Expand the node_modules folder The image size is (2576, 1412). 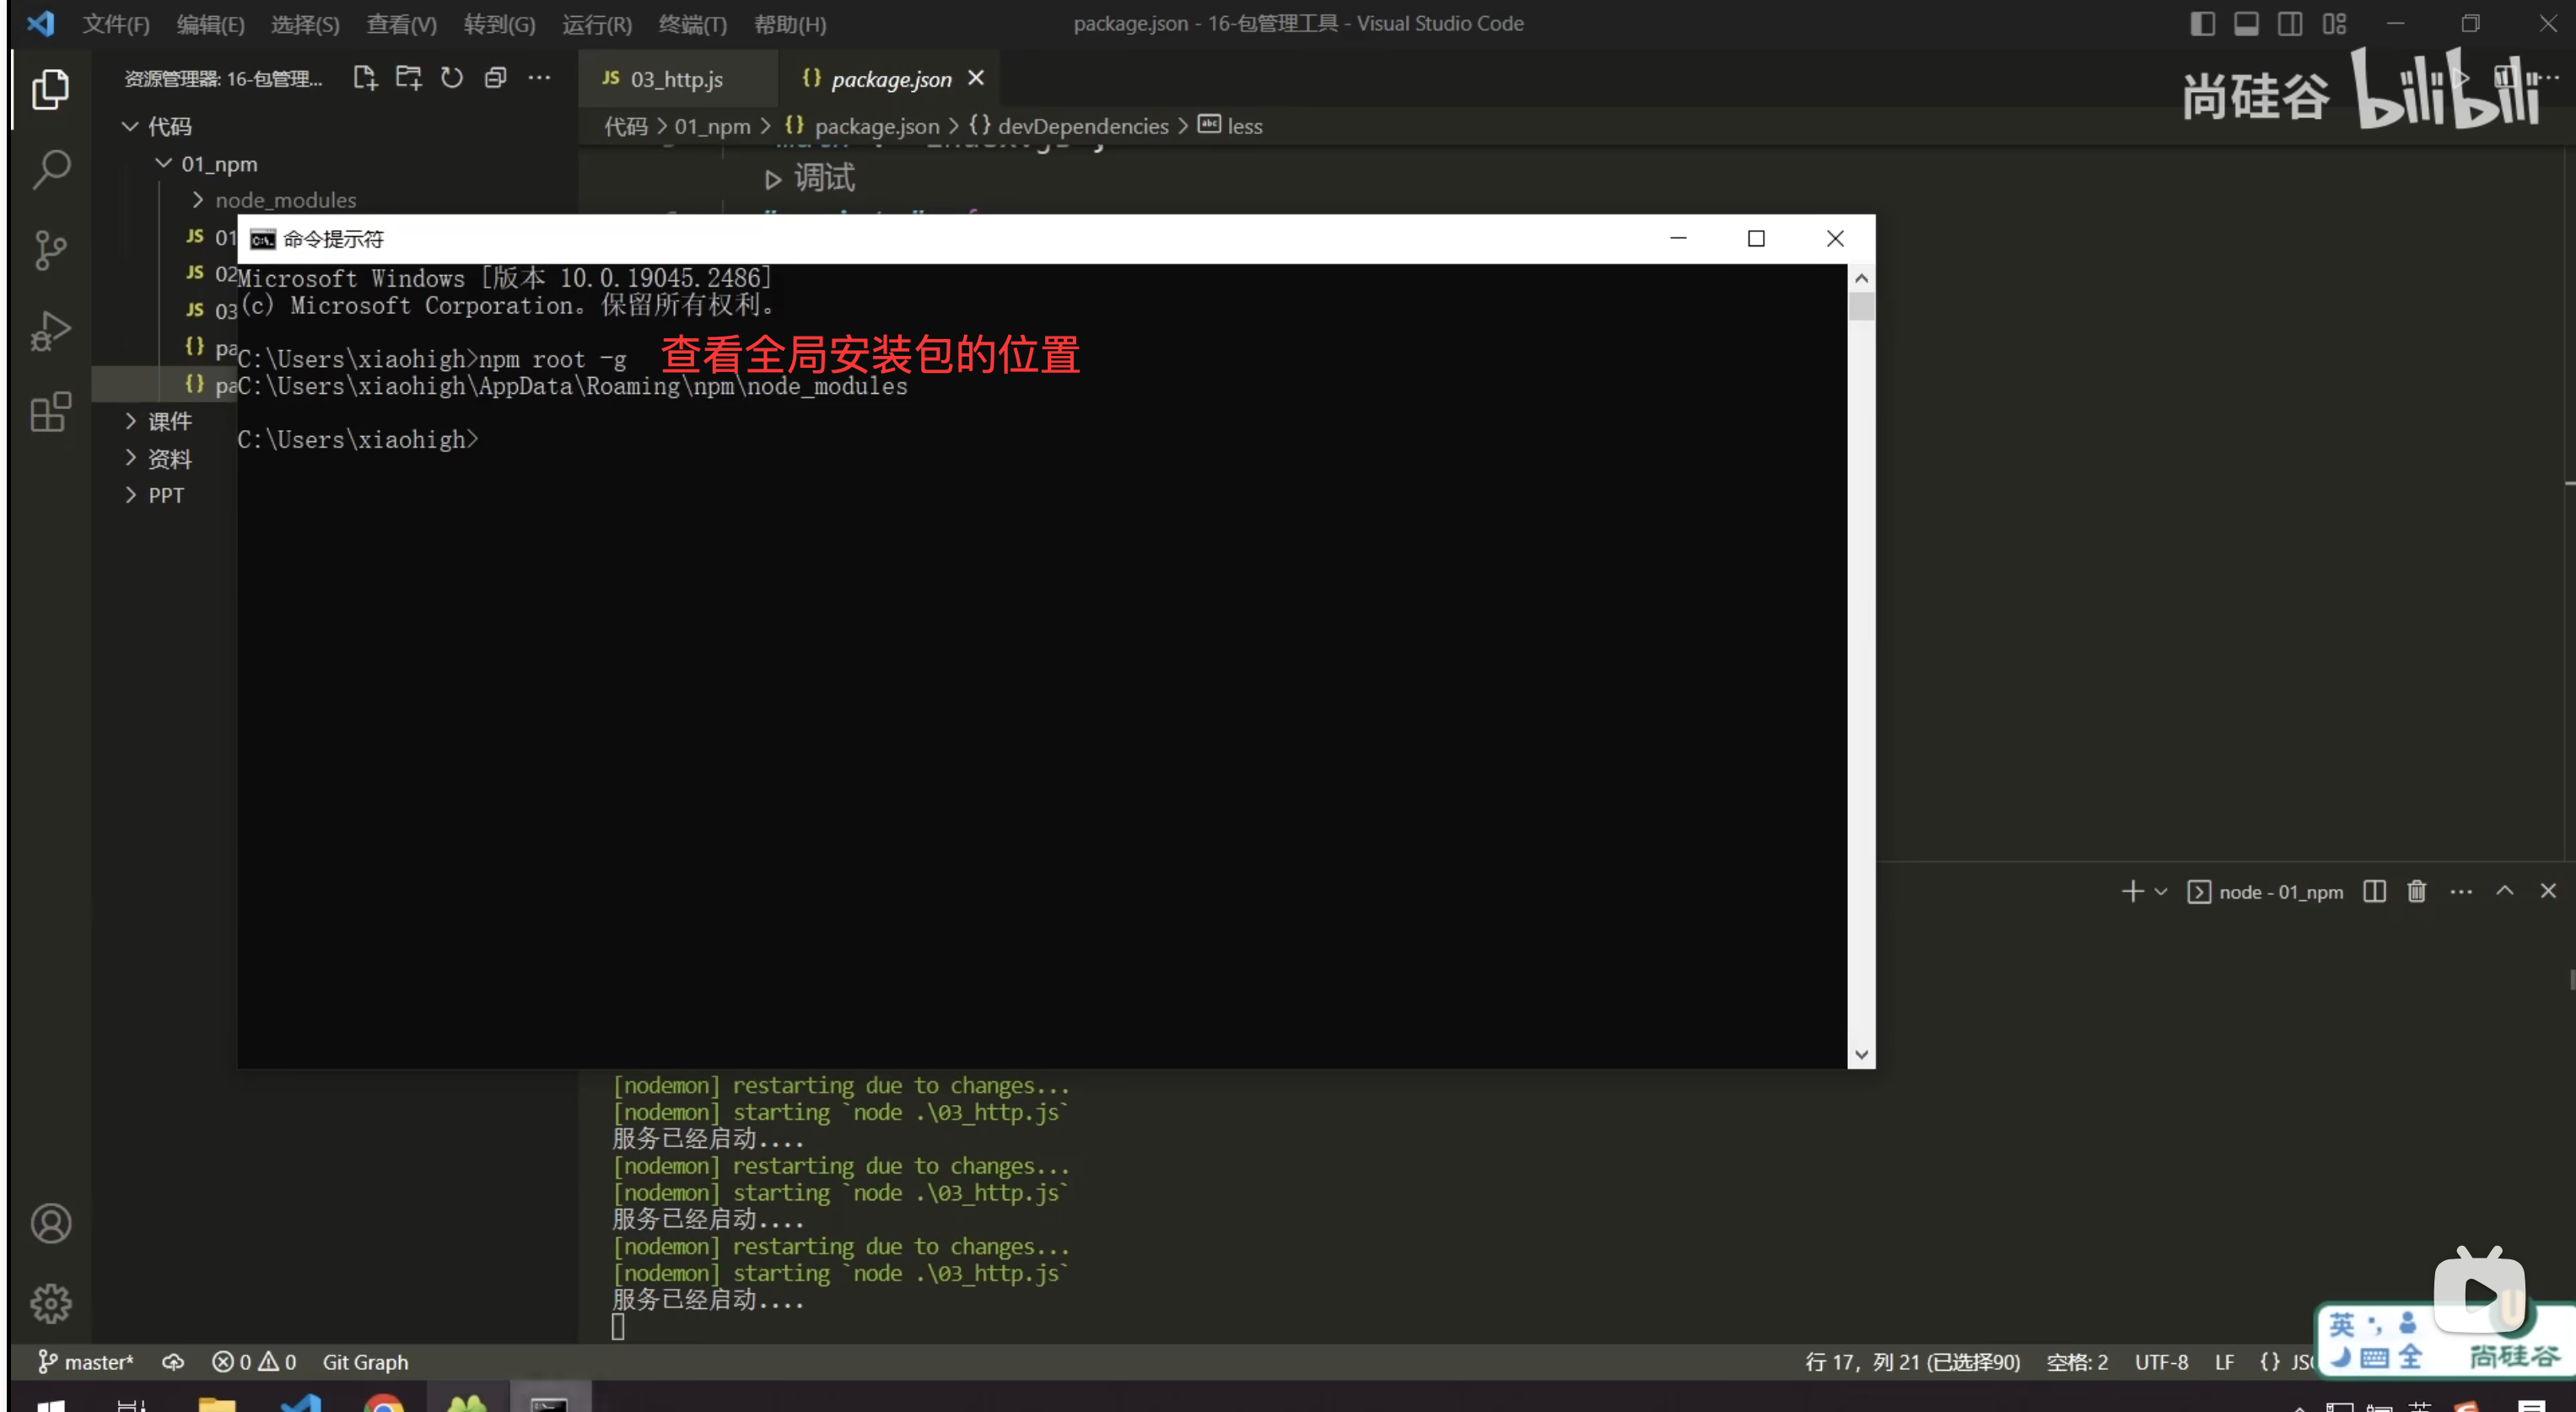[x=285, y=200]
